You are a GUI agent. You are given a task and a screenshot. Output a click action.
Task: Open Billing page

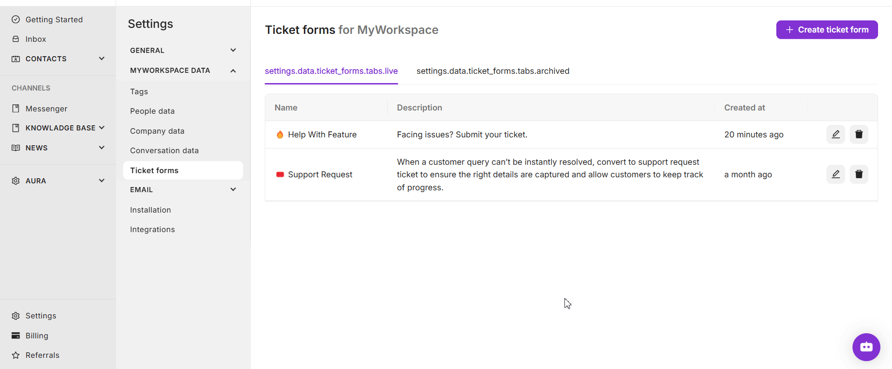[x=37, y=336]
